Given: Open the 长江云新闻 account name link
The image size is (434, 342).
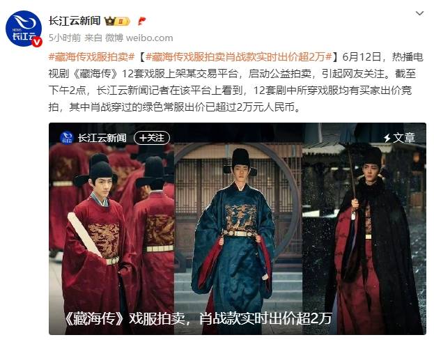Looking at the screenshot, I should [75, 21].
